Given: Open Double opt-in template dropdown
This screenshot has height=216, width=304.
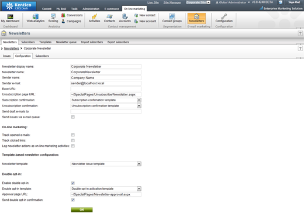Looking at the screenshot, I should click(106, 188).
